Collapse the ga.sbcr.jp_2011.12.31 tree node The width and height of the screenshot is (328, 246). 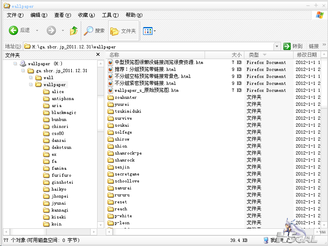pyautogui.click(x=23, y=71)
